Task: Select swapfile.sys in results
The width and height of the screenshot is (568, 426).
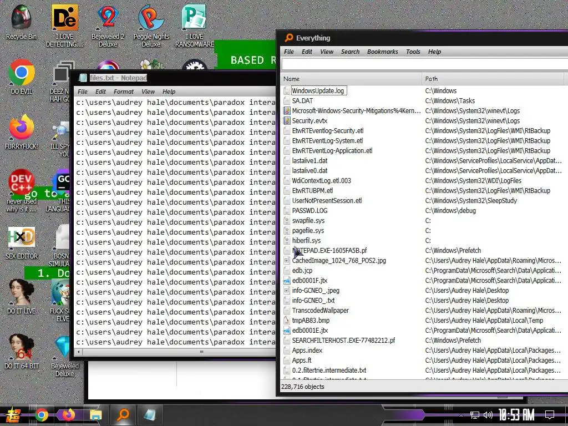Action: [308, 221]
